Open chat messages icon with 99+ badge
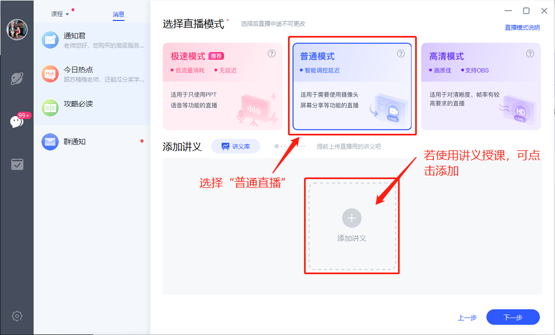Viewport: 555px width, 335px height. click(17, 122)
